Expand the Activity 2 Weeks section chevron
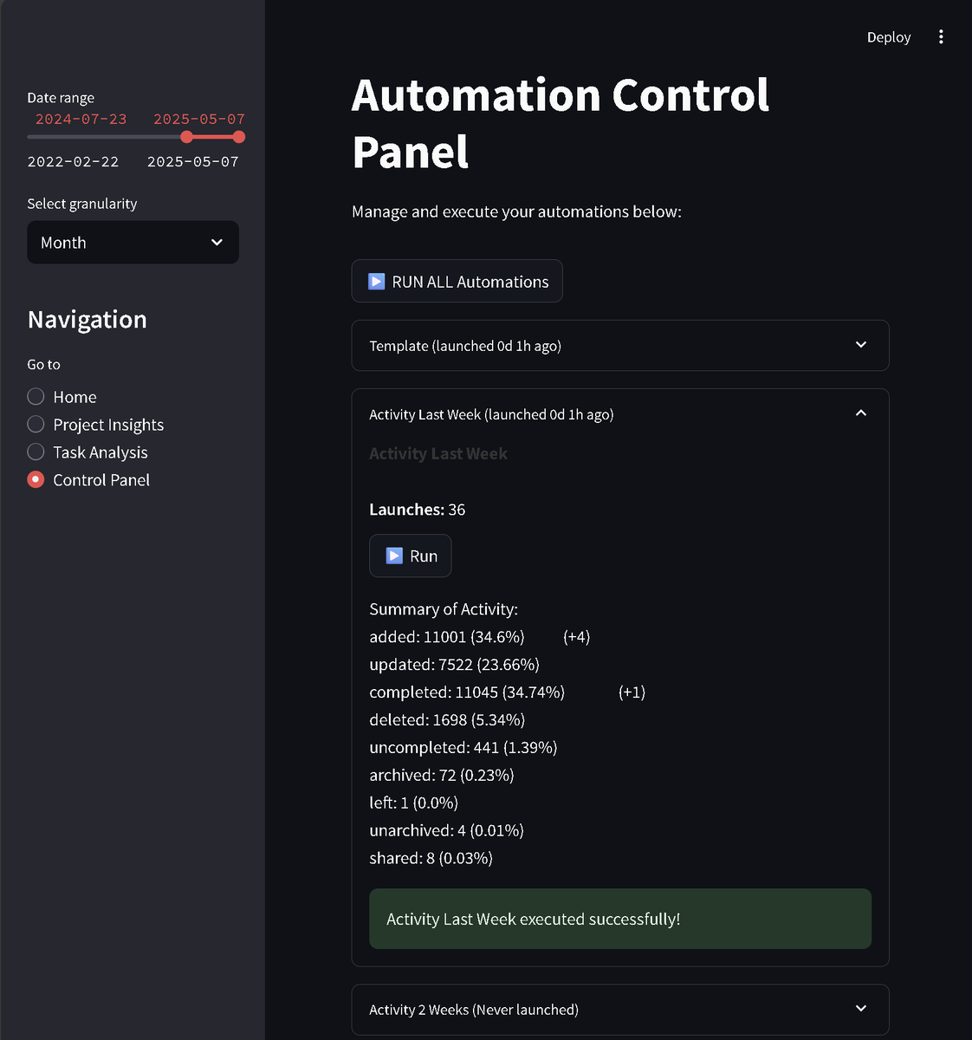 click(x=861, y=1009)
